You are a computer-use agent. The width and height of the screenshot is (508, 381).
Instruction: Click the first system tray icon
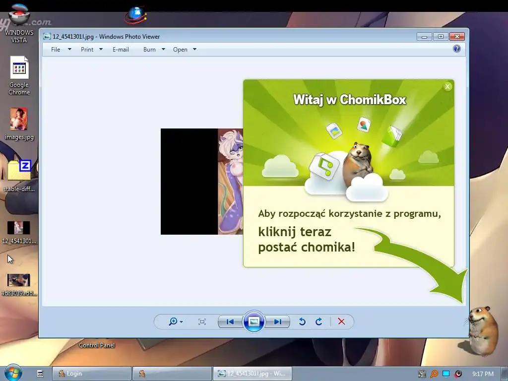(x=422, y=374)
